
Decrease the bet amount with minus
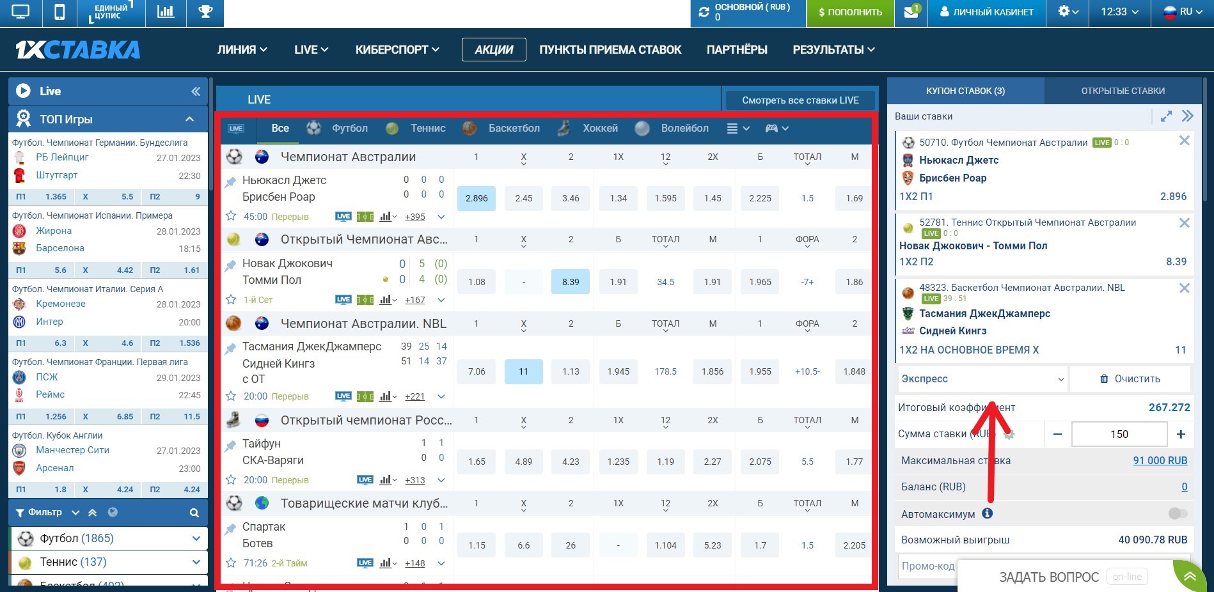point(1058,434)
